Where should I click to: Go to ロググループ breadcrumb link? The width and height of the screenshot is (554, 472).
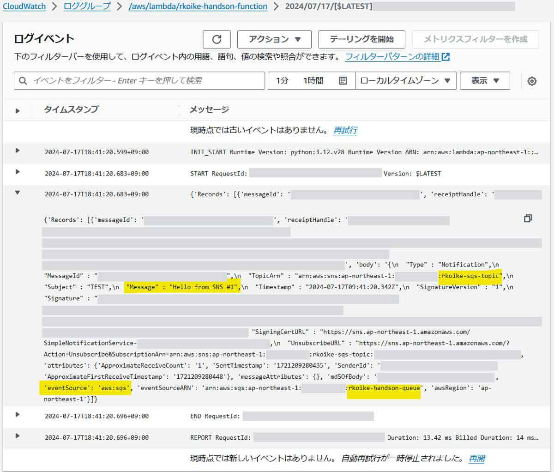87,6
